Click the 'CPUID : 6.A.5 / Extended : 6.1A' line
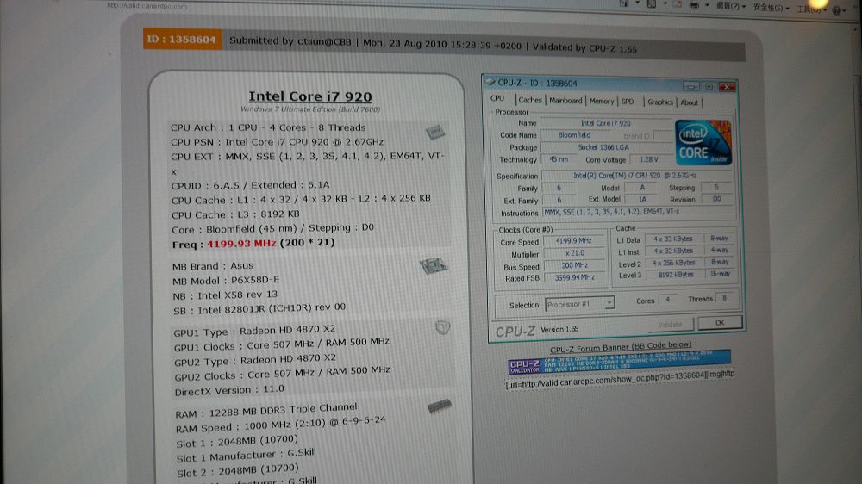 (251, 186)
